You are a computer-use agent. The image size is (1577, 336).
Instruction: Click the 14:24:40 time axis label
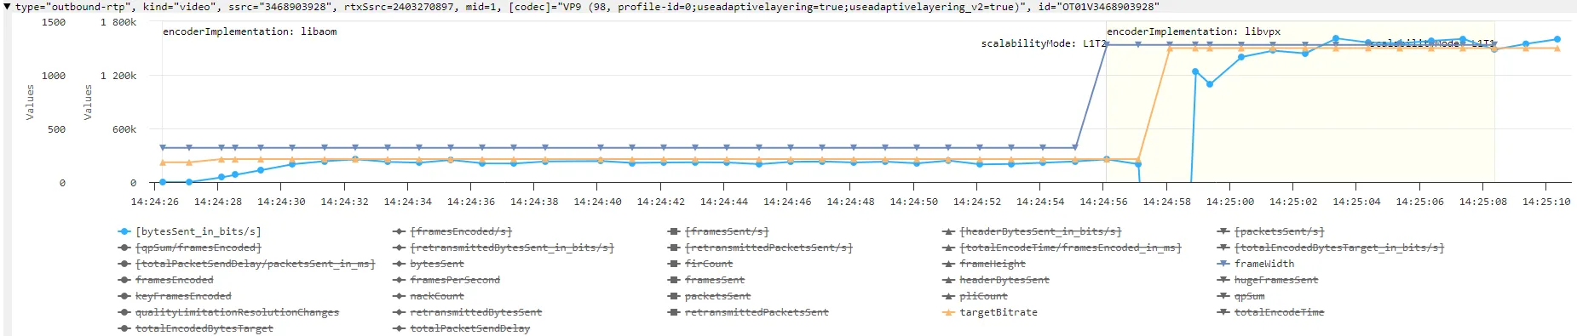(597, 202)
